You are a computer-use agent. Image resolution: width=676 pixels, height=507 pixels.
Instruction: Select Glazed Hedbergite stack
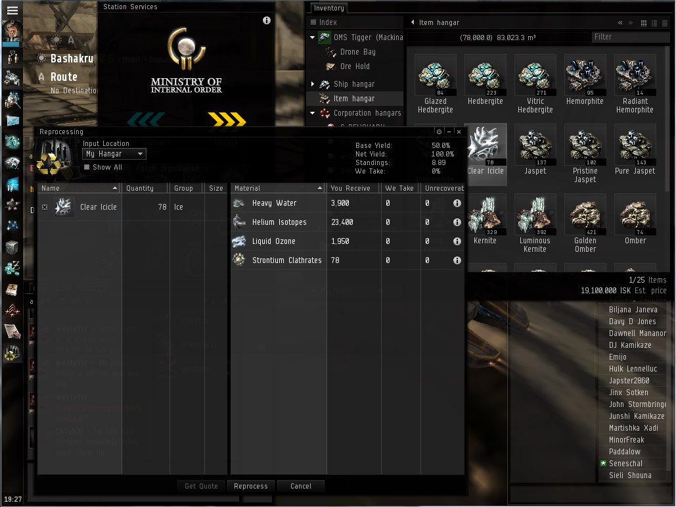point(435,84)
